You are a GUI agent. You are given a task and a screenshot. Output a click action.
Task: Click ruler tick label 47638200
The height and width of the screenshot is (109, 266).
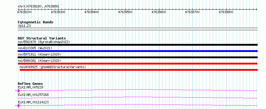[x=25, y=12]
